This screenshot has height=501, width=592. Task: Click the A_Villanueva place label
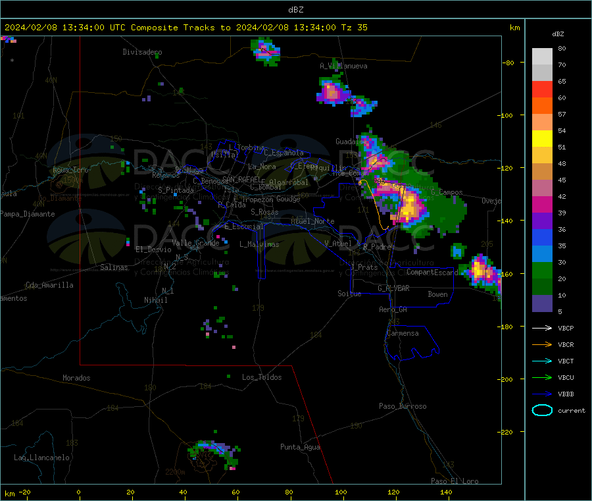tap(343, 66)
